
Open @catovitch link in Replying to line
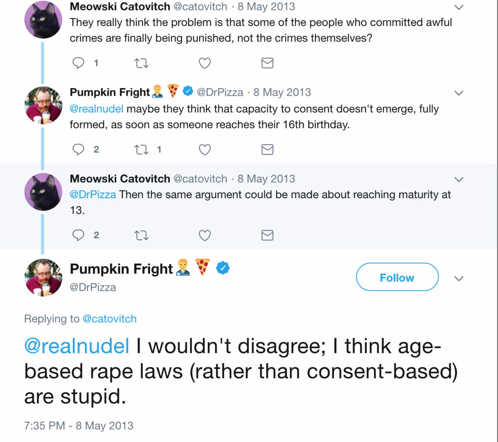tap(110, 319)
